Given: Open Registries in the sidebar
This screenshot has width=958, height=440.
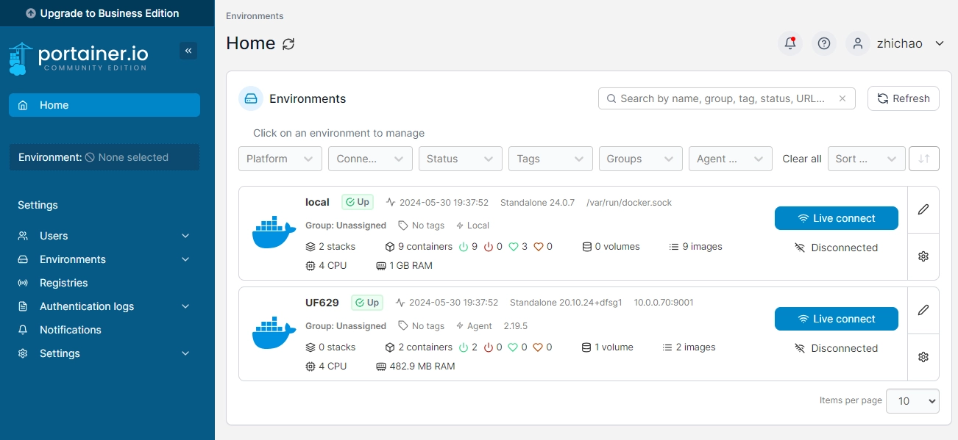Looking at the screenshot, I should click(x=63, y=283).
